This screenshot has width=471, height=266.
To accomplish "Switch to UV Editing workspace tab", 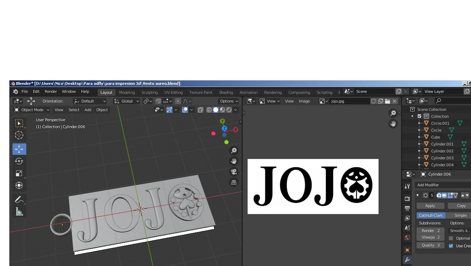I will click(x=174, y=92).
